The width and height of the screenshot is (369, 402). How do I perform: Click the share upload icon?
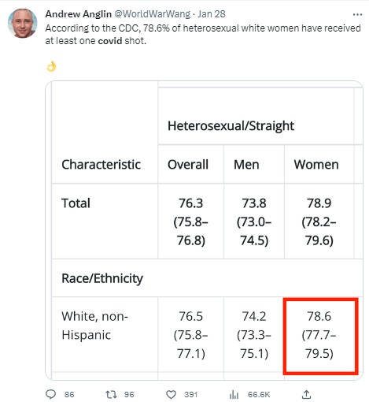[306, 394]
